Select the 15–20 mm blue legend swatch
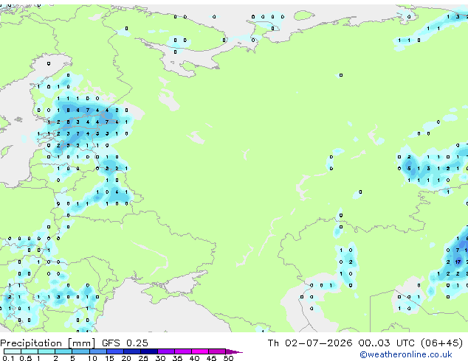The image size is (468, 361). [115, 351]
